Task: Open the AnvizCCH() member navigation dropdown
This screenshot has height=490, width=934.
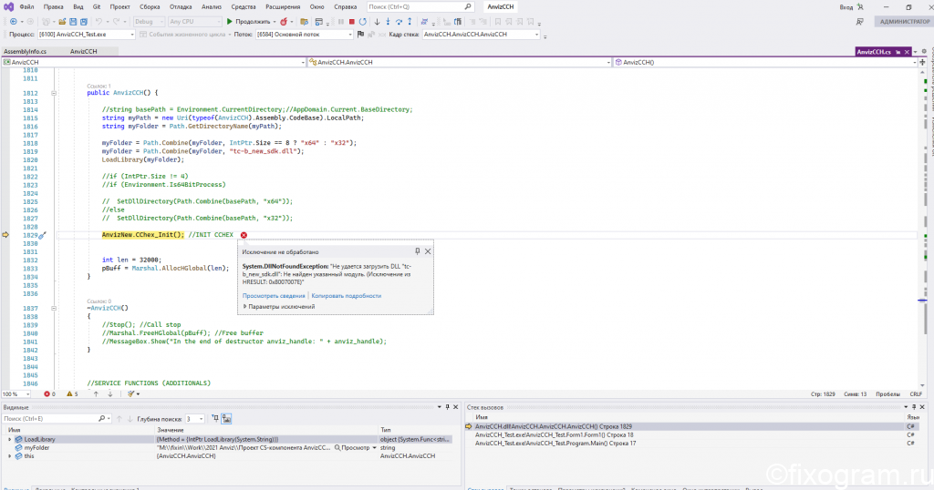Action: [x=765, y=62]
